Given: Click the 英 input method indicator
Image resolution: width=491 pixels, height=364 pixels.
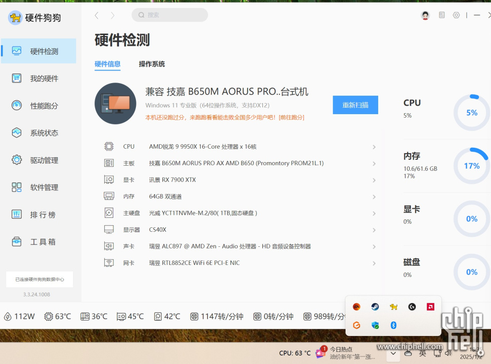Looking at the screenshot, I should click(x=422, y=353).
